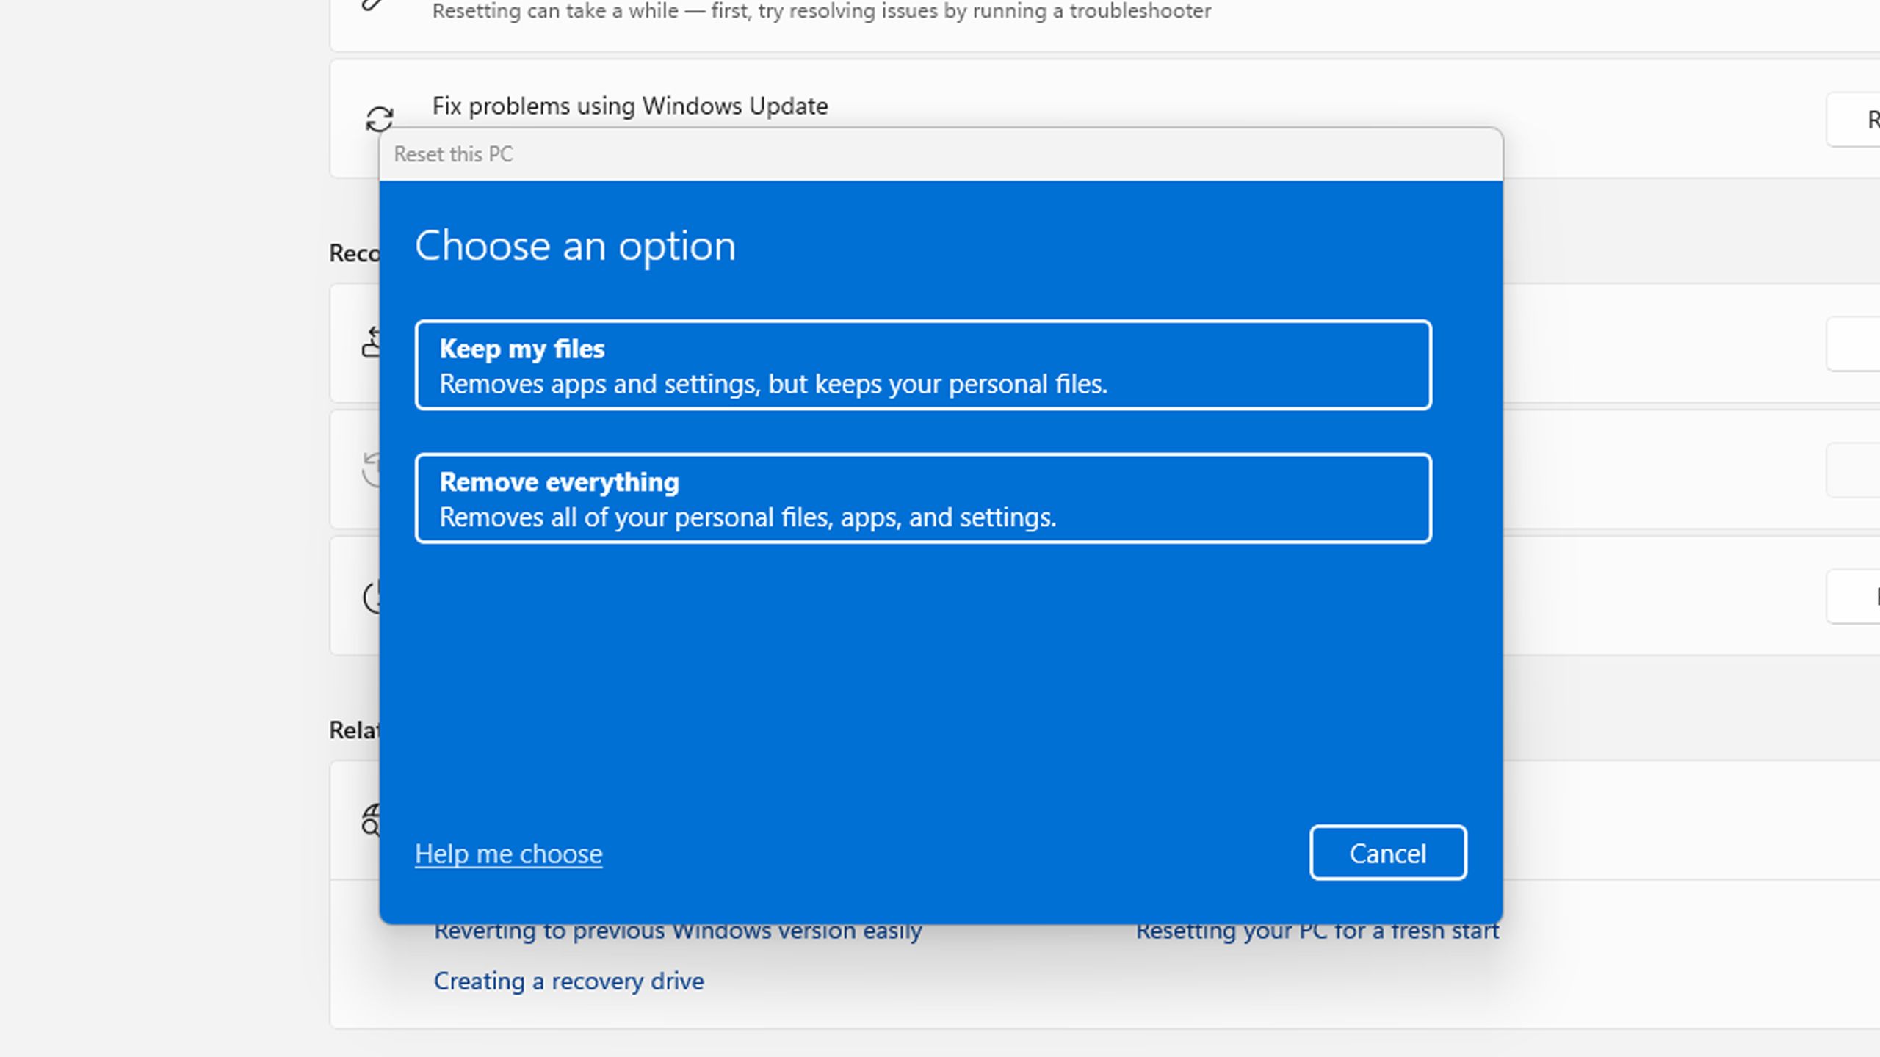Click the Keep my files description text

coord(773,383)
